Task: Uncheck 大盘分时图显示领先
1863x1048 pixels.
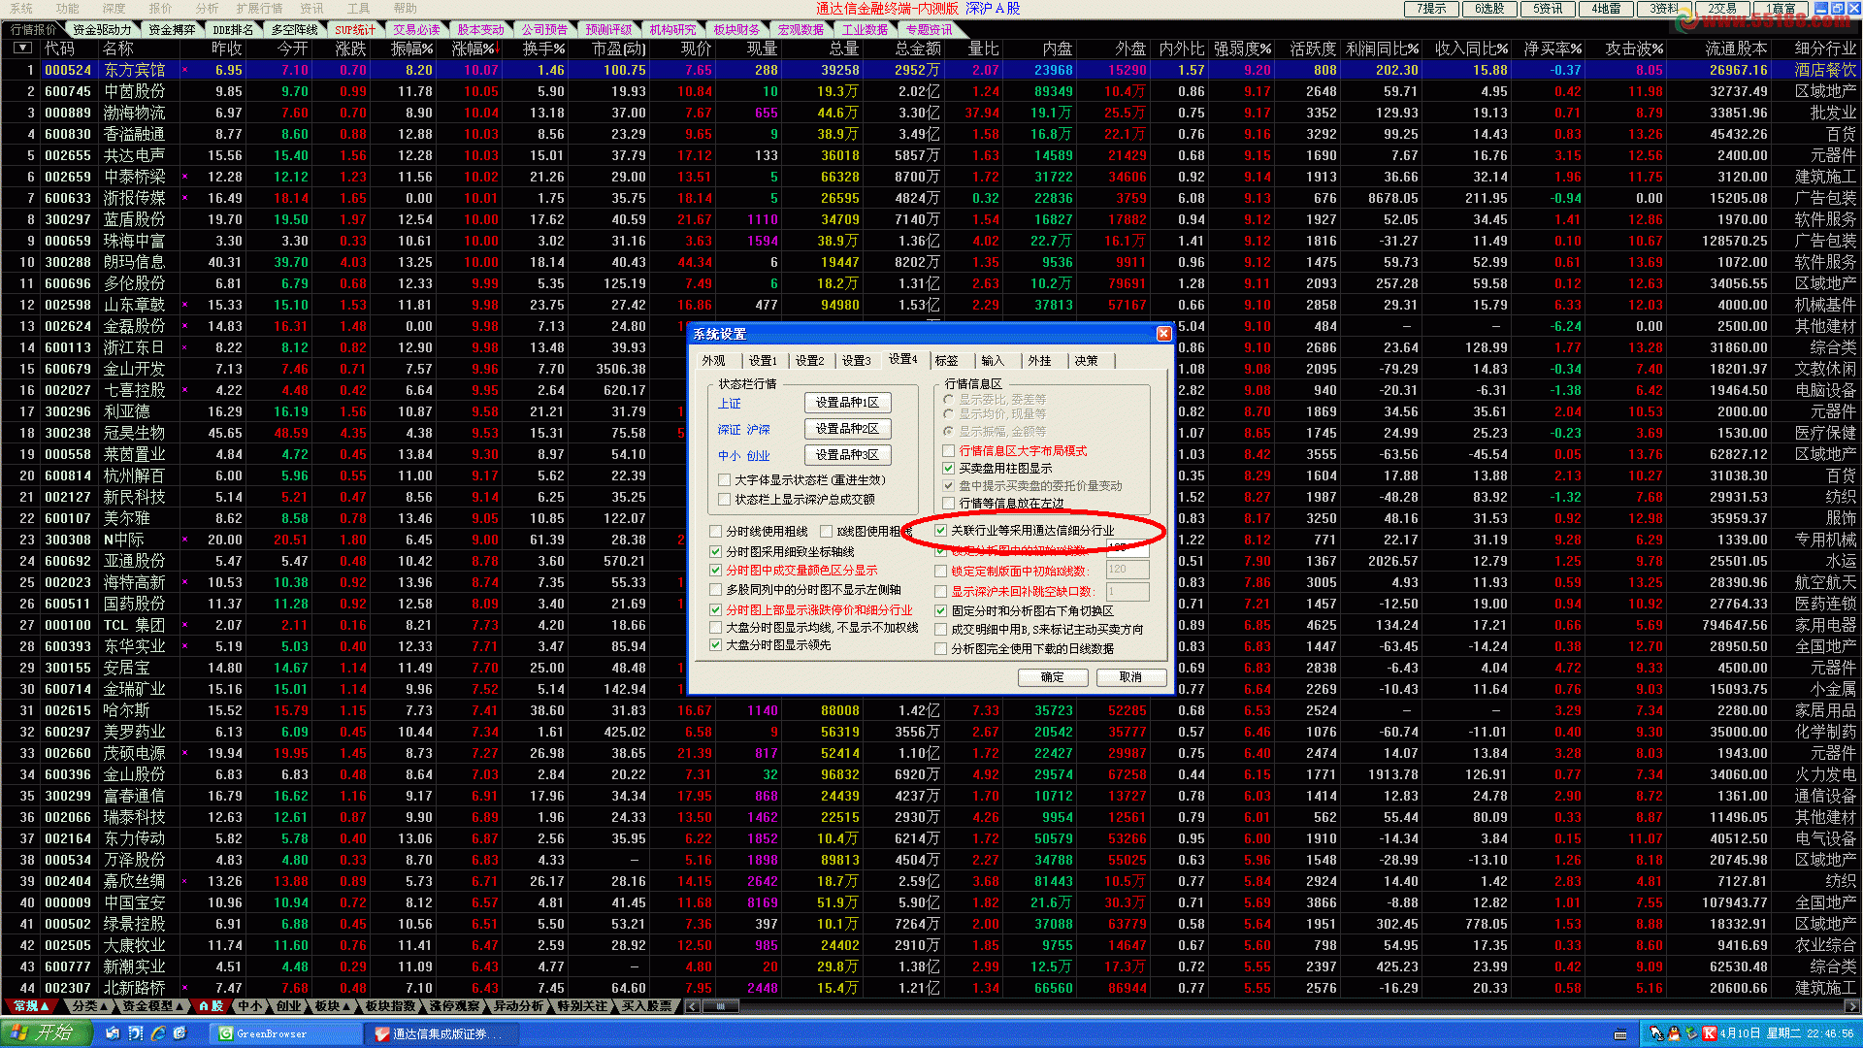Action: 716,644
